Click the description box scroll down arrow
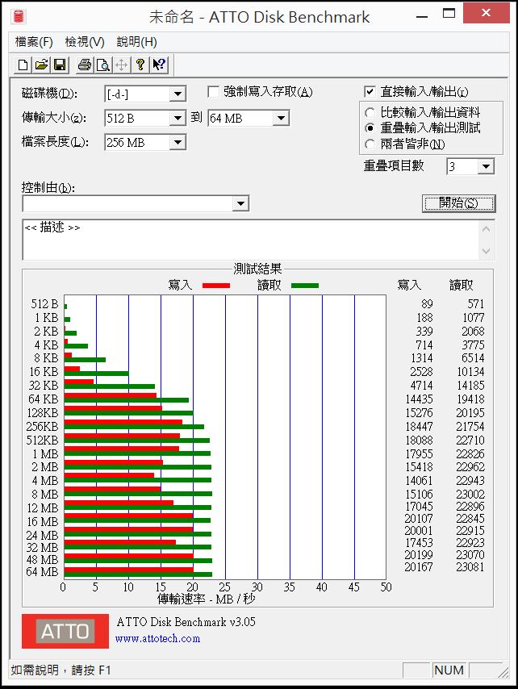Screen dimensions: 518x689 (486, 251)
